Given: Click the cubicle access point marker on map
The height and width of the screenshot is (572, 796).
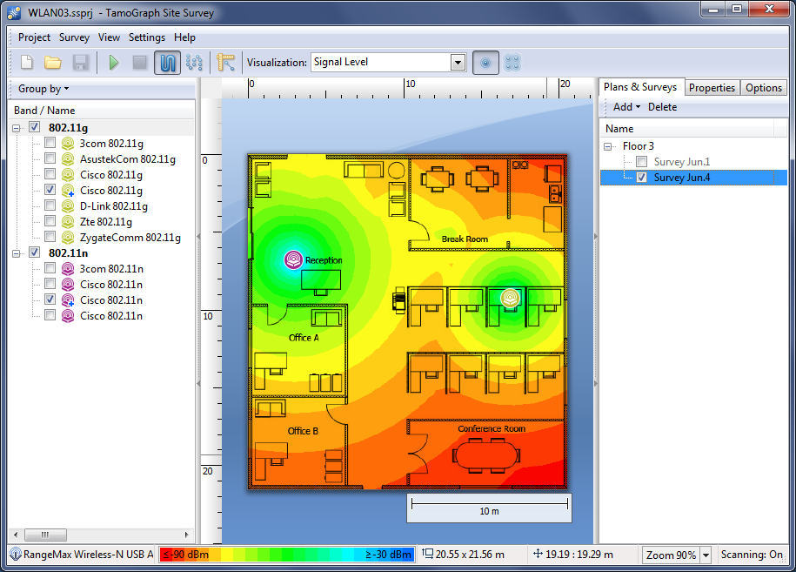Looking at the screenshot, I should pos(510,298).
